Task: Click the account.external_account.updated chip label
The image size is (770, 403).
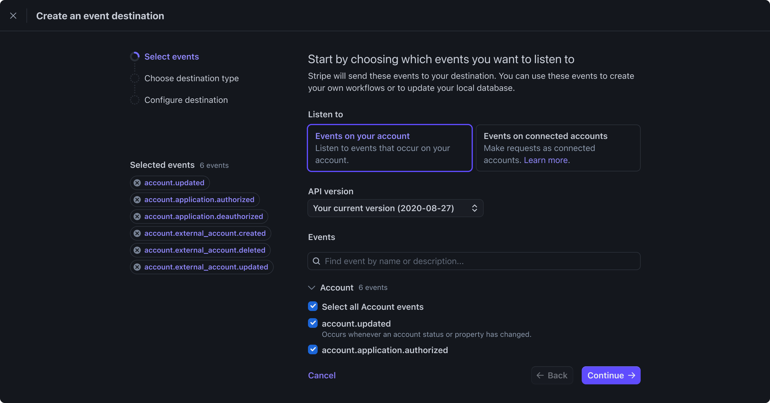Action: point(206,267)
